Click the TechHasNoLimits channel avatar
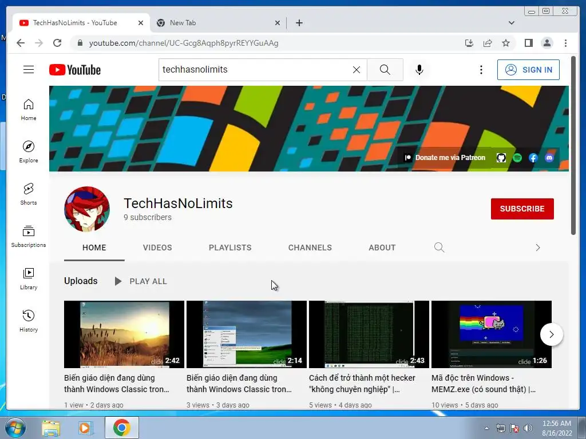Image resolution: width=586 pixels, height=439 pixels. click(x=87, y=209)
